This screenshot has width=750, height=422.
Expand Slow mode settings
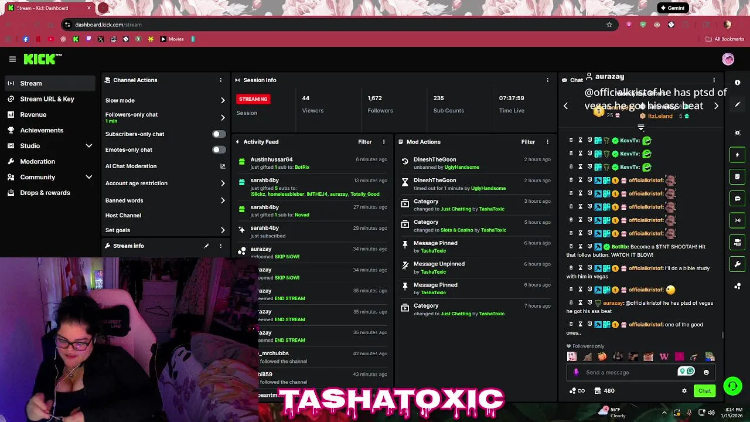tap(223, 101)
